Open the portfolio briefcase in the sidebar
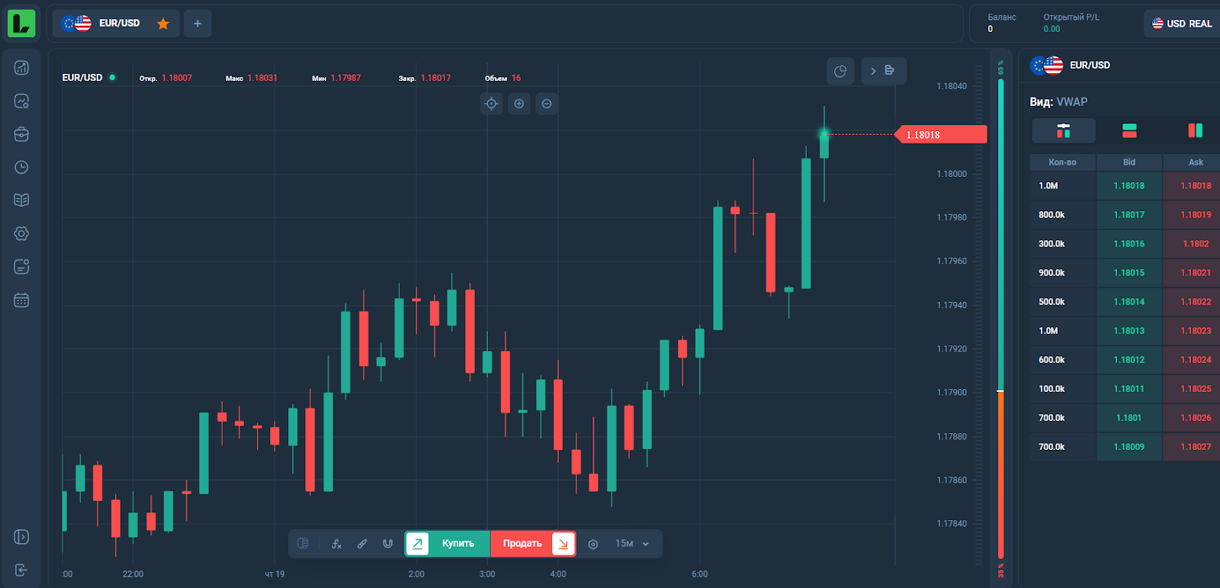The height and width of the screenshot is (588, 1220). pyautogui.click(x=21, y=133)
